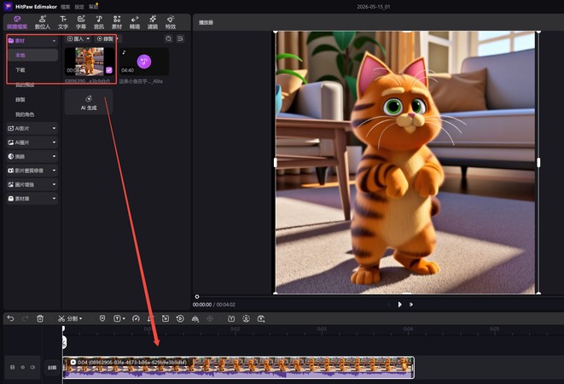Click the crop icon in timeline toolbar
Image resolution: width=564 pixels, height=384 pixels.
pyautogui.click(x=150, y=318)
